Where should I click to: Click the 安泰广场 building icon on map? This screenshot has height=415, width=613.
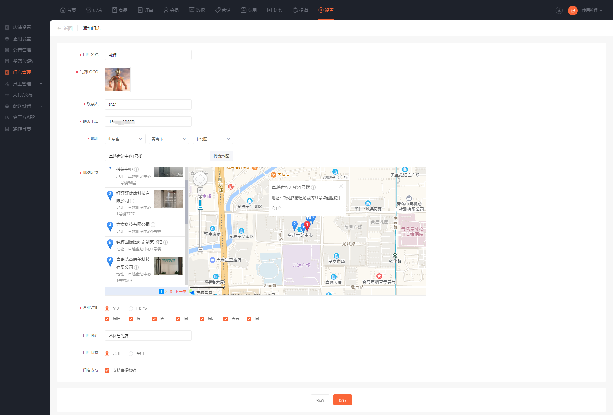click(x=336, y=256)
